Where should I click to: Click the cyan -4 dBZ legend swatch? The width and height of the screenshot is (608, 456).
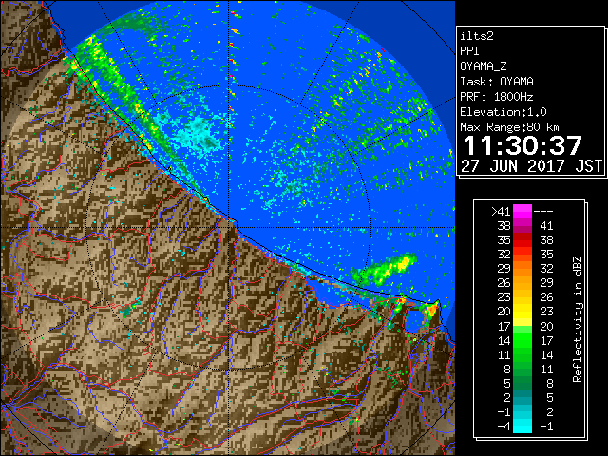(x=522, y=426)
